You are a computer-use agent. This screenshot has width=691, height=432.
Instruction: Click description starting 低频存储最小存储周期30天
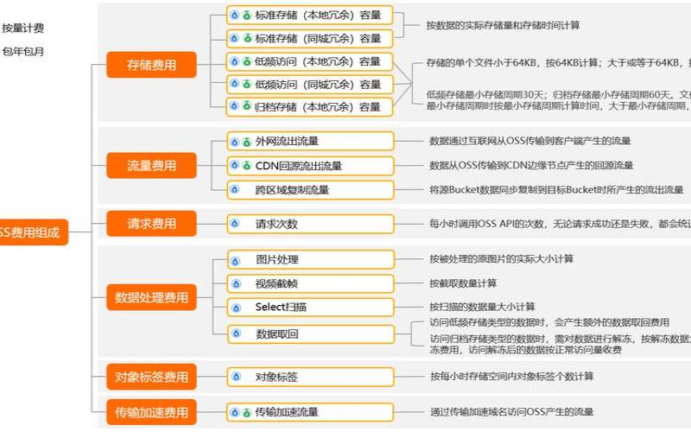point(558,100)
